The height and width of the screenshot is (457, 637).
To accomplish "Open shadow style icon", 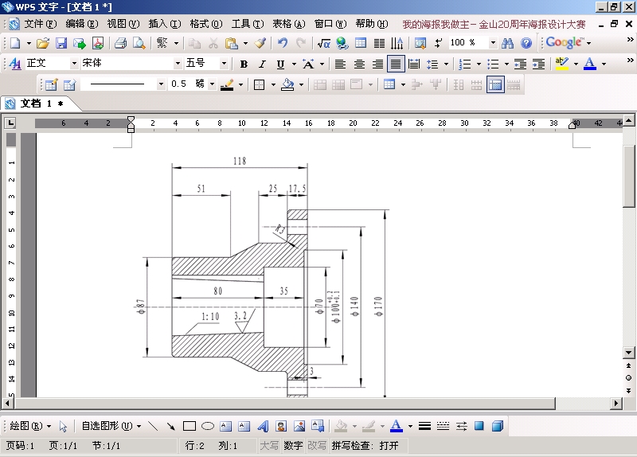I will (479, 426).
